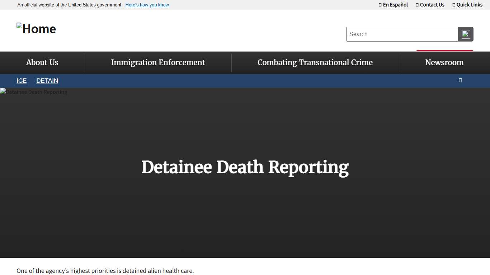Click the search magnifier icon
490x275 pixels.
[466, 34]
